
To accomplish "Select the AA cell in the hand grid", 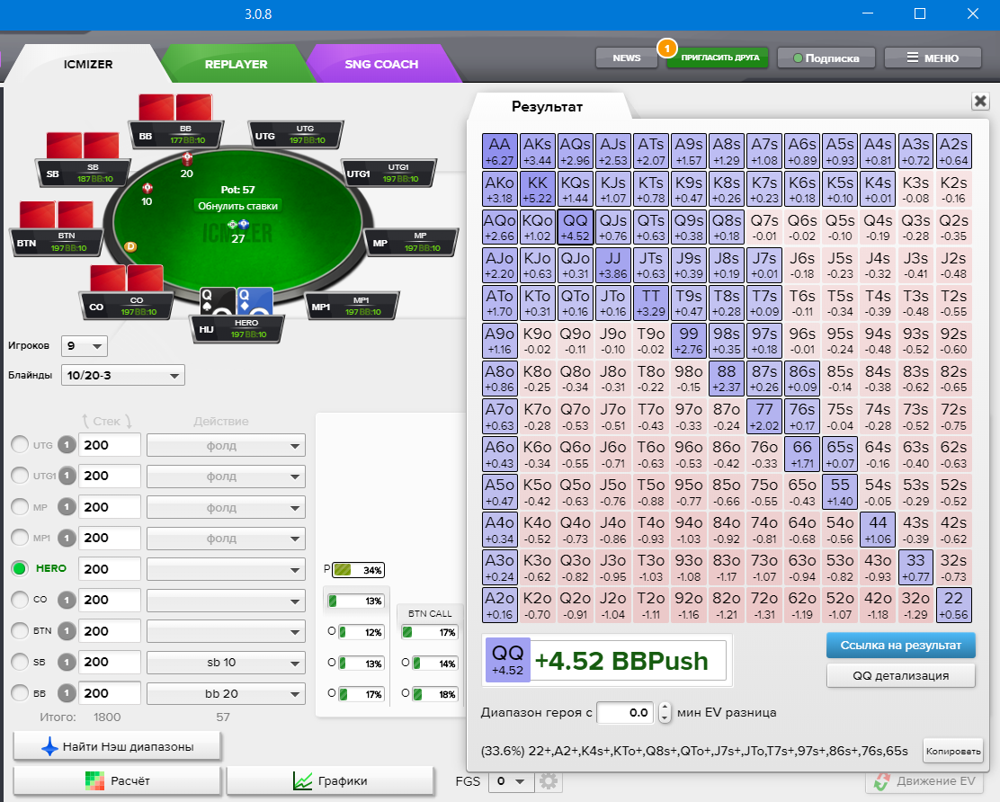I will (x=499, y=152).
